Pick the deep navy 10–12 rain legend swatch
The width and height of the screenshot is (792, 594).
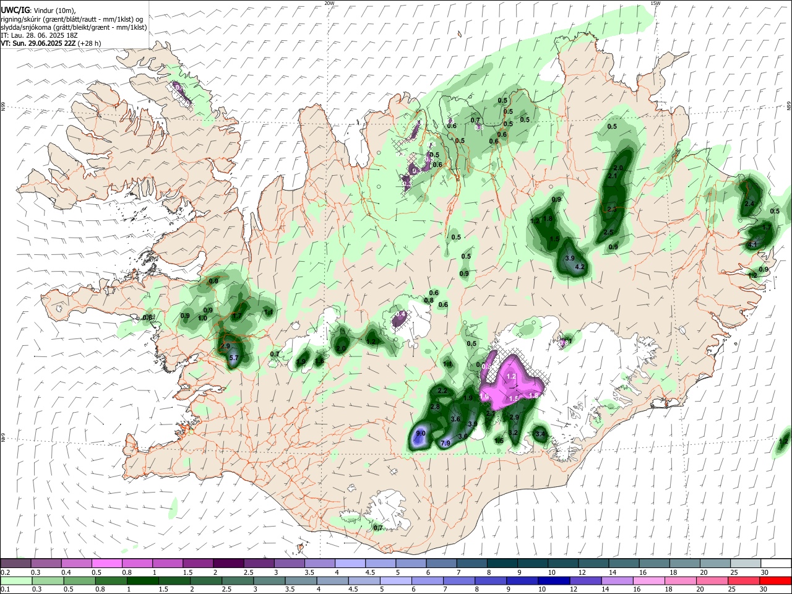pyautogui.click(x=553, y=580)
